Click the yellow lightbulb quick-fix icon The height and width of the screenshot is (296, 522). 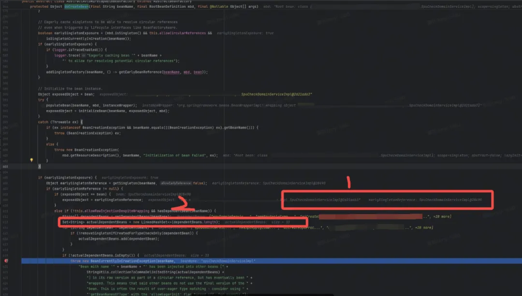click(31, 160)
